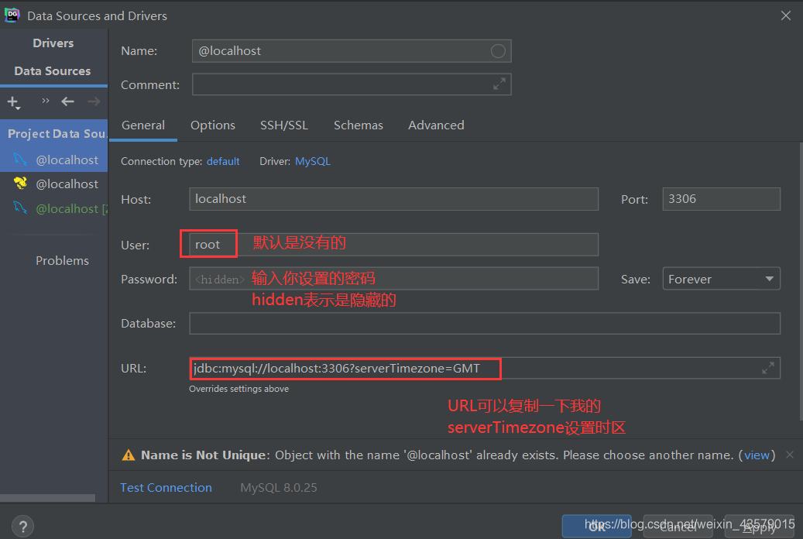Select the yellow-icon @localhost data source
This screenshot has height=539, width=803.
[53, 184]
